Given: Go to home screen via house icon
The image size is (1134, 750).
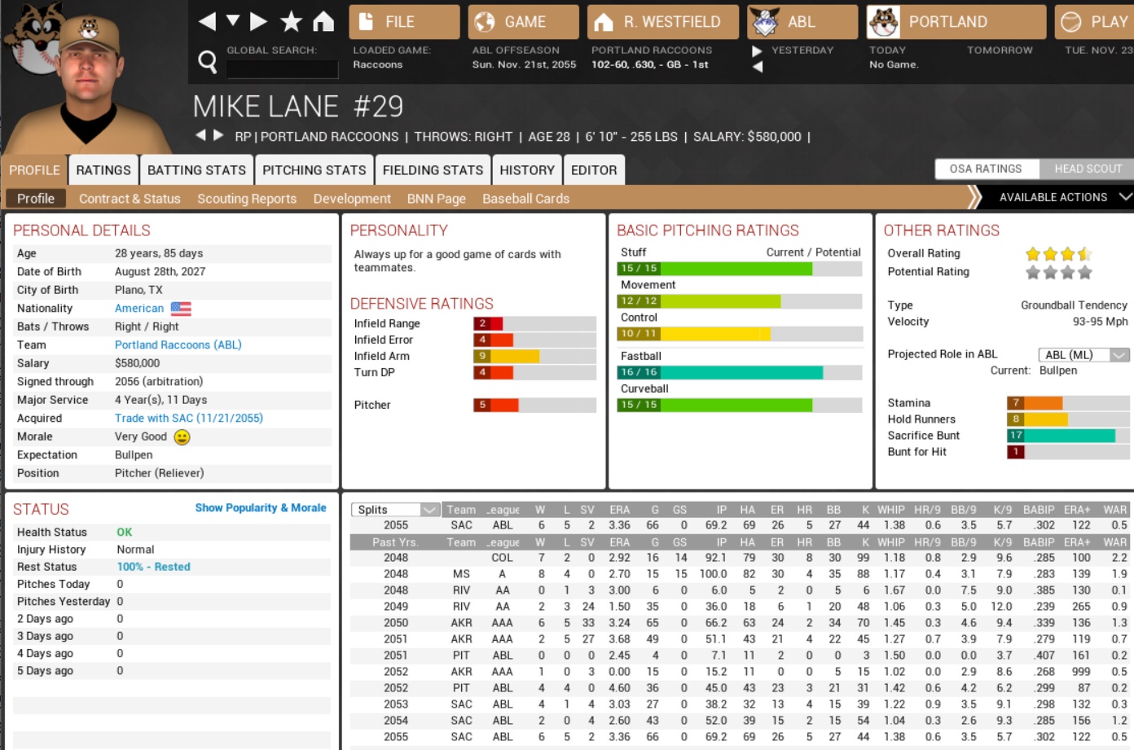Looking at the screenshot, I should pos(323,21).
